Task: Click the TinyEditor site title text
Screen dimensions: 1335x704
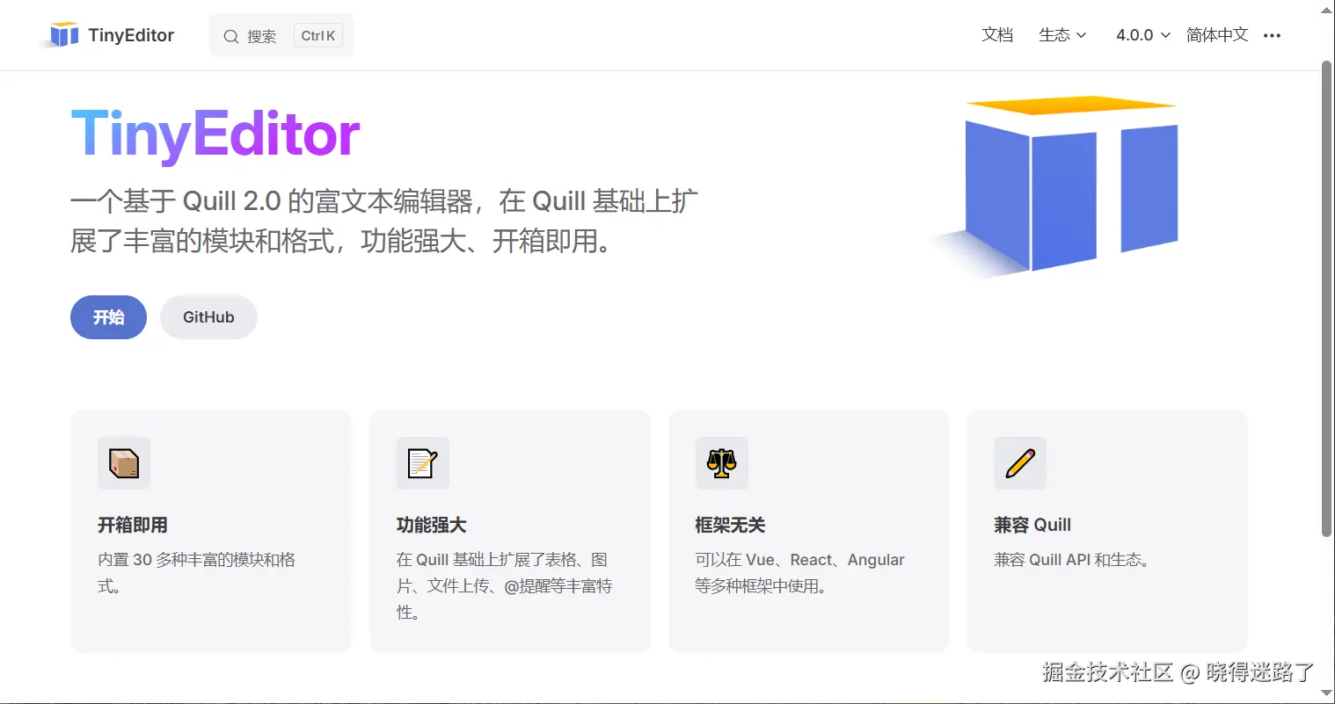Action: tap(131, 35)
